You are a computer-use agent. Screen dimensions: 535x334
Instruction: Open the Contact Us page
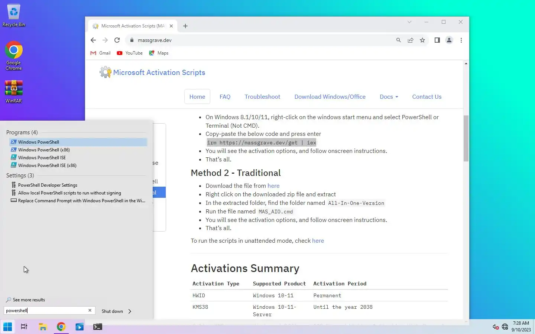(427, 96)
